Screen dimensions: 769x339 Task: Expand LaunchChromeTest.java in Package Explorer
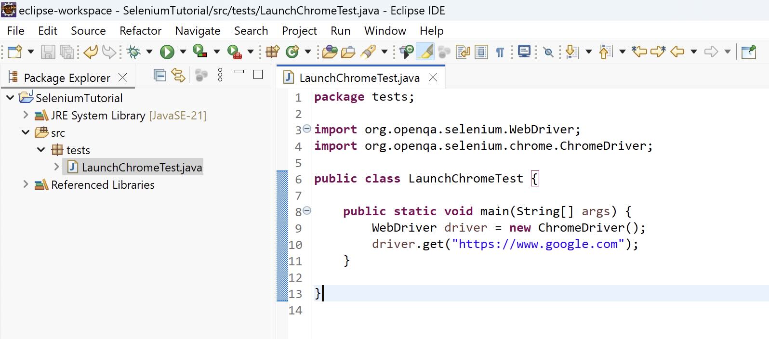coord(56,167)
